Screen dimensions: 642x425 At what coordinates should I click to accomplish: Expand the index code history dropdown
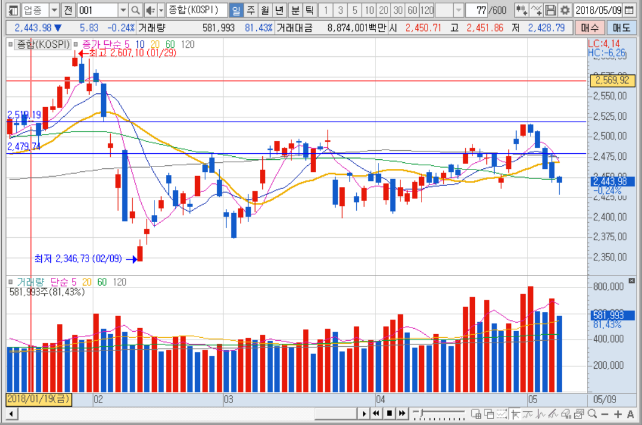pos(123,10)
